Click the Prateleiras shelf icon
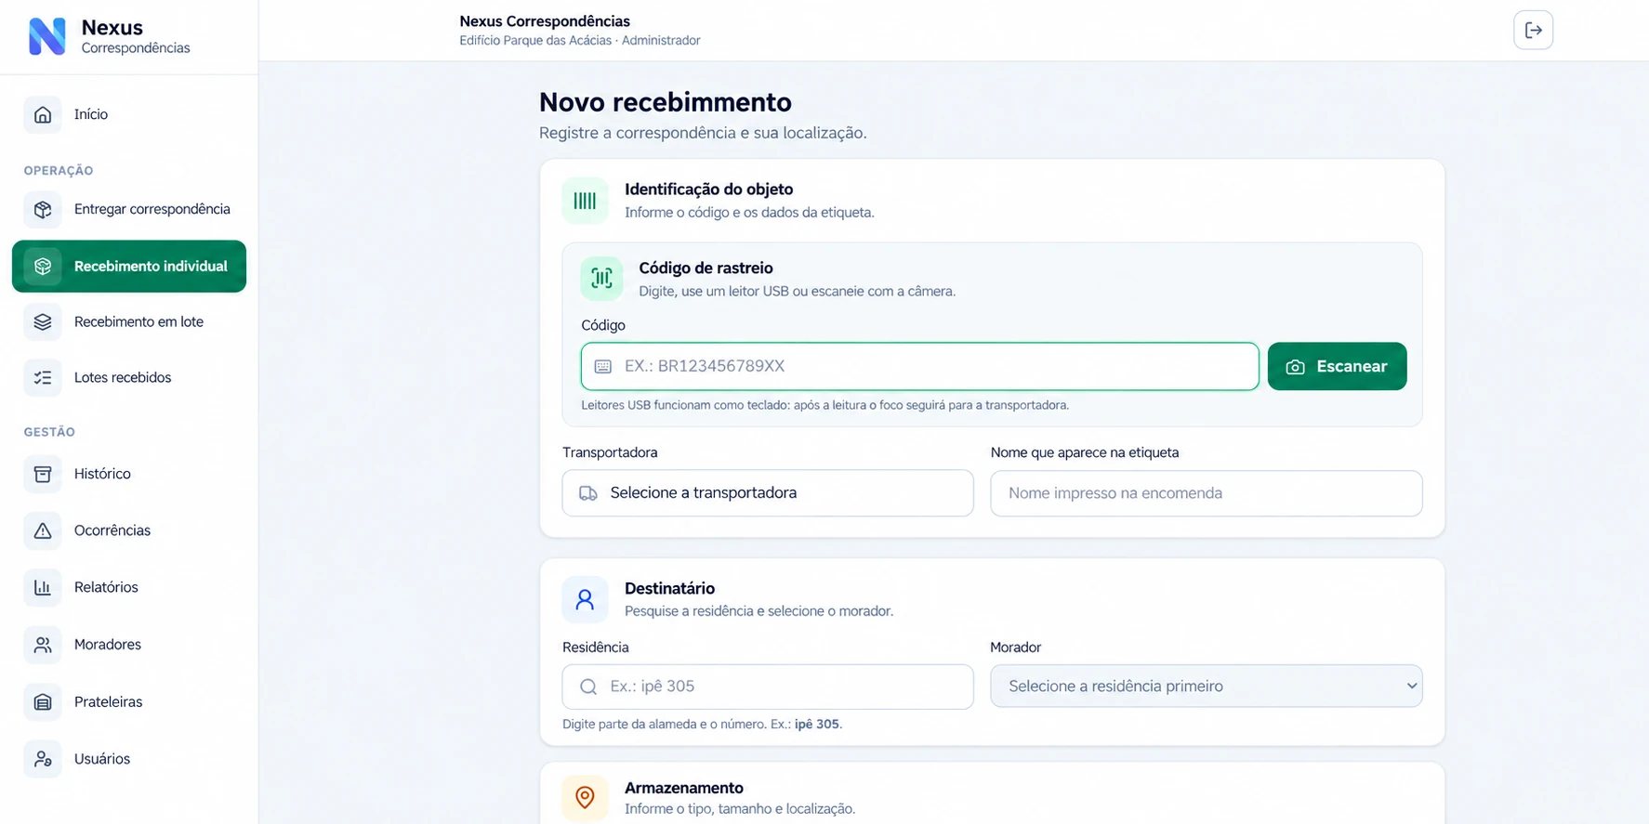 coord(43,701)
